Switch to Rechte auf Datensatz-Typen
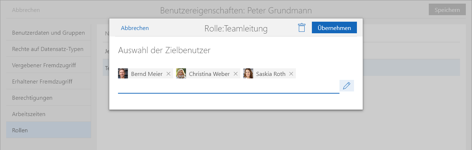Image resolution: width=472 pixels, height=150 pixels. pyautogui.click(x=48, y=49)
